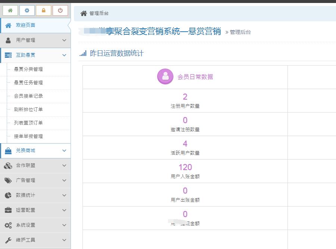
Task: Open the blue settings gear icon
Action: 27,10
